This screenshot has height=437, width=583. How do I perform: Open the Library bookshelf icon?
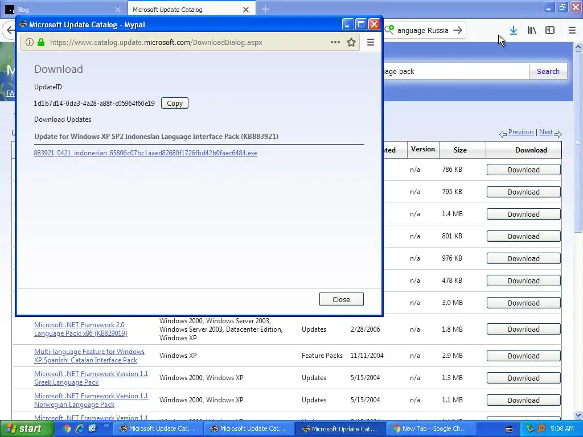(532, 31)
